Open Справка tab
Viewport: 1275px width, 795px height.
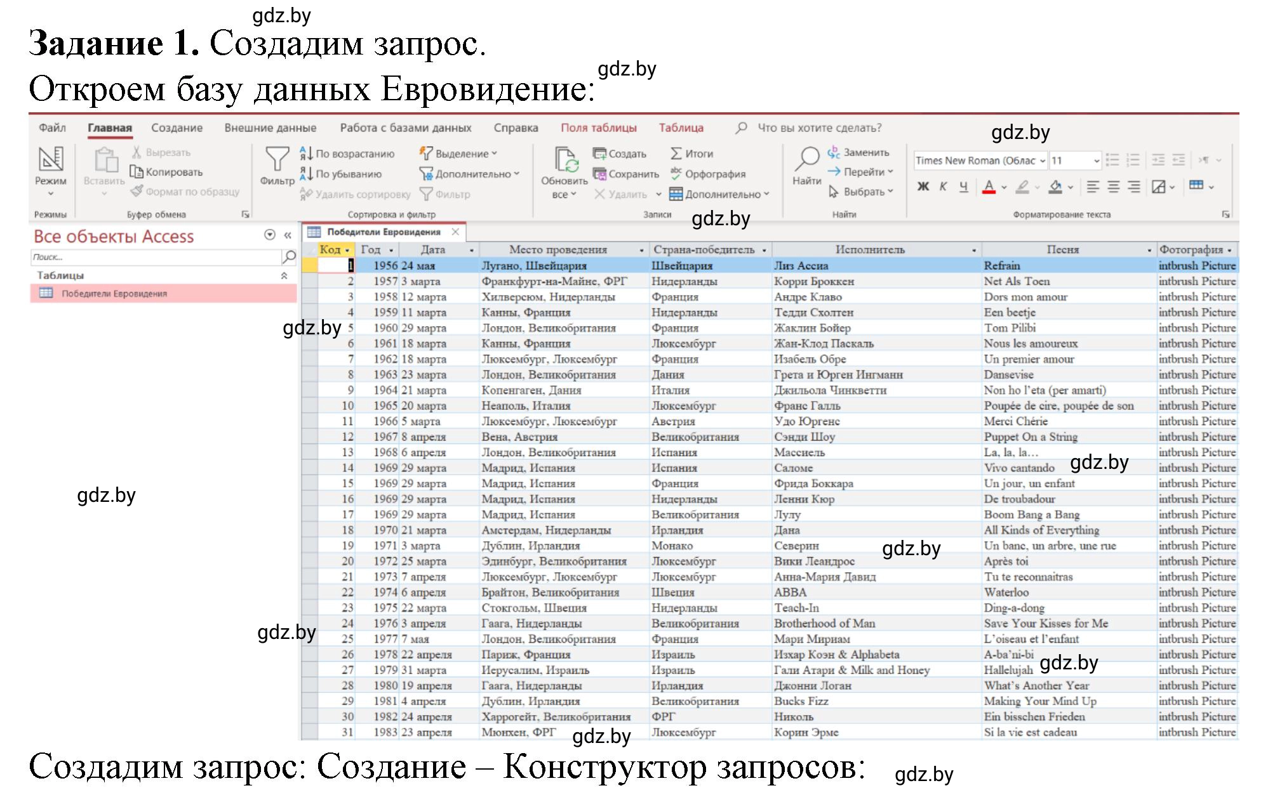click(x=516, y=128)
